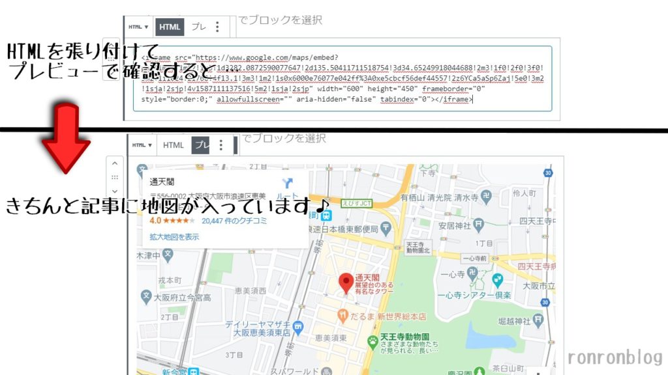Click 戎本町 district label on map

[170, 280]
